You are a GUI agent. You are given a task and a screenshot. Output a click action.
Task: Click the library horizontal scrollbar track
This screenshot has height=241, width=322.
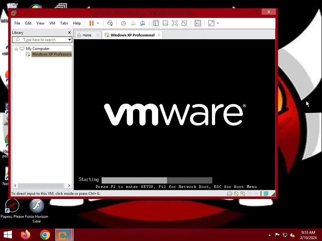point(41,186)
